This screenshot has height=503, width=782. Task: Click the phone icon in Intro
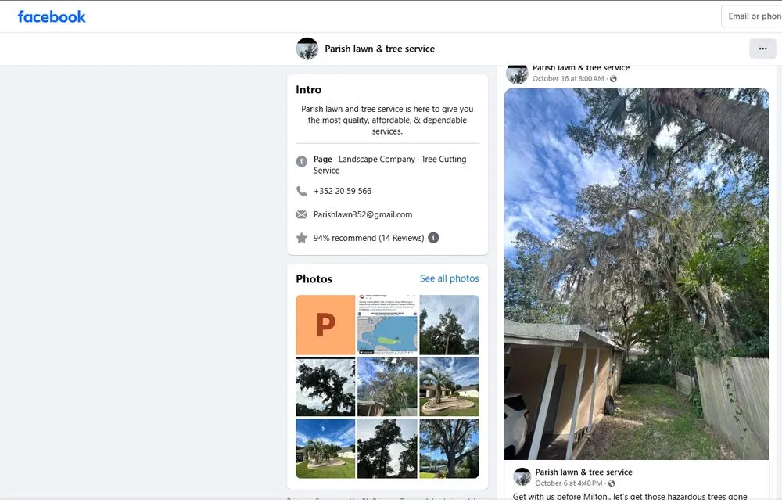(302, 191)
